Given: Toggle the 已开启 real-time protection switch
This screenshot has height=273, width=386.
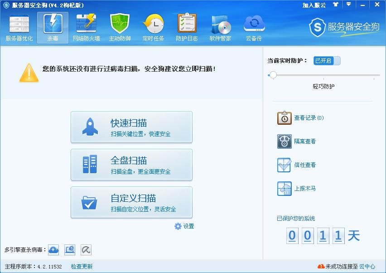Looking at the screenshot, I should tap(327, 61).
